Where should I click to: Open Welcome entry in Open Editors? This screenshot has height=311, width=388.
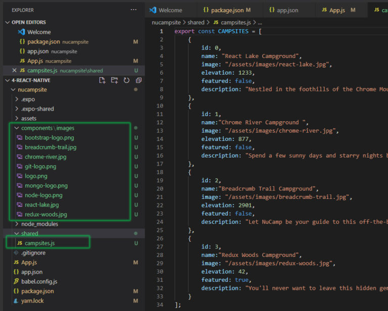(74, 32)
